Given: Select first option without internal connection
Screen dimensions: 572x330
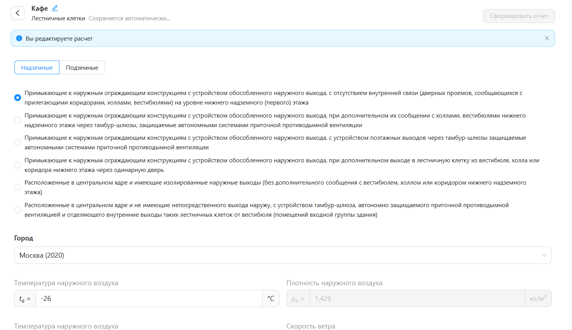Looking at the screenshot, I should click(x=18, y=98).
